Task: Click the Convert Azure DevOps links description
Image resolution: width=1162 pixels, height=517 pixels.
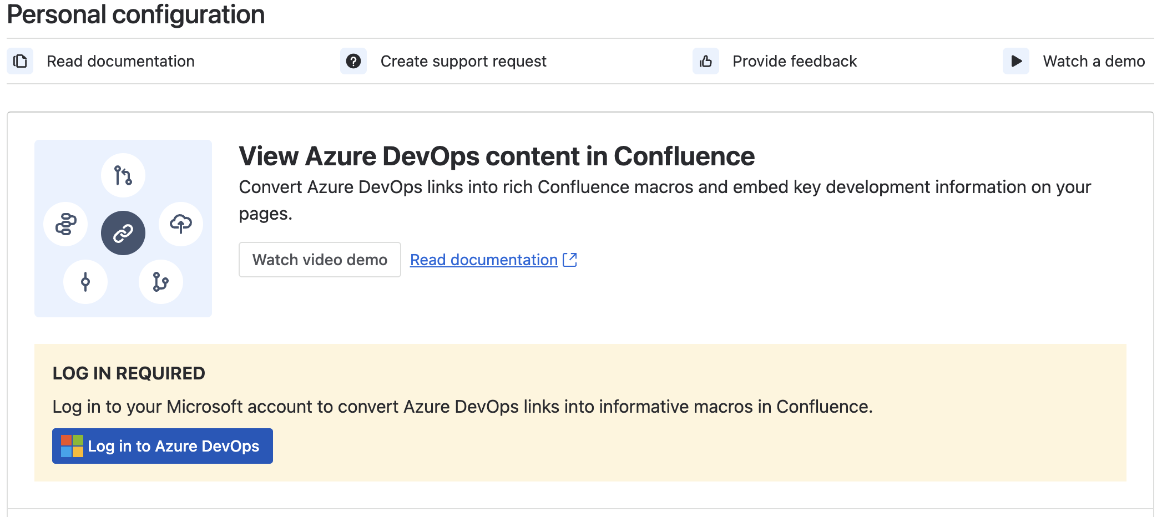Action: coord(665,200)
